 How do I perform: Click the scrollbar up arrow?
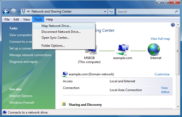(x=178, y=25)
